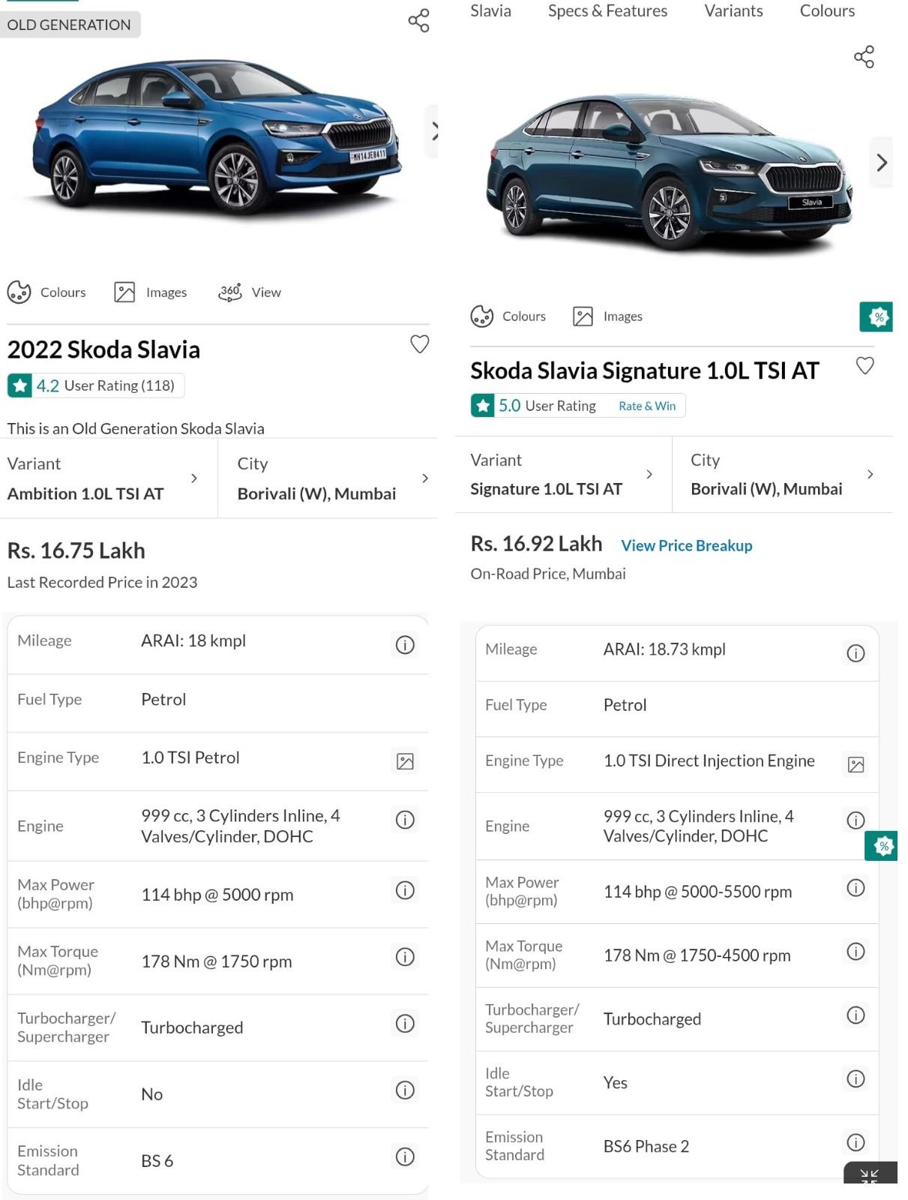Viewport: 908px width, 1200px height.
Task: Favorite the 2022 Skoda Slavia with heart
Action: 419,344
